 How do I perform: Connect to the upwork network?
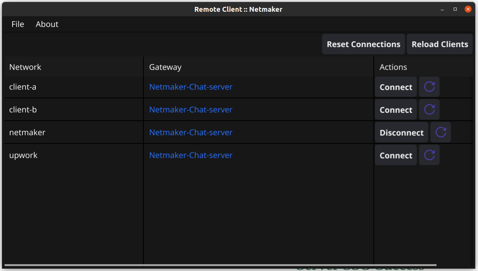coord(396,155)
